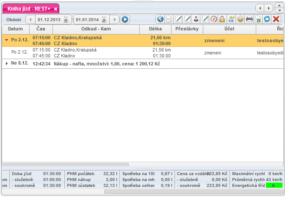The width and height of the screenshot is (285, 197).
Task: Click the 'PHM nákup' label
Action: [x=79, y=180]
